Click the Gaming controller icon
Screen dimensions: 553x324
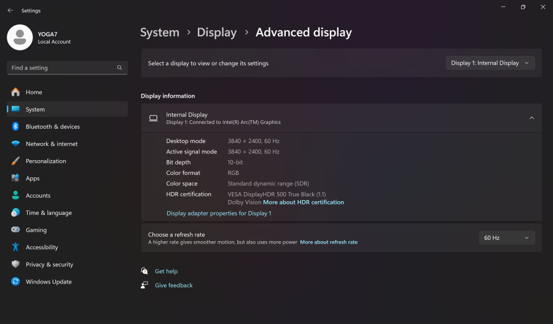coord(15,230)
